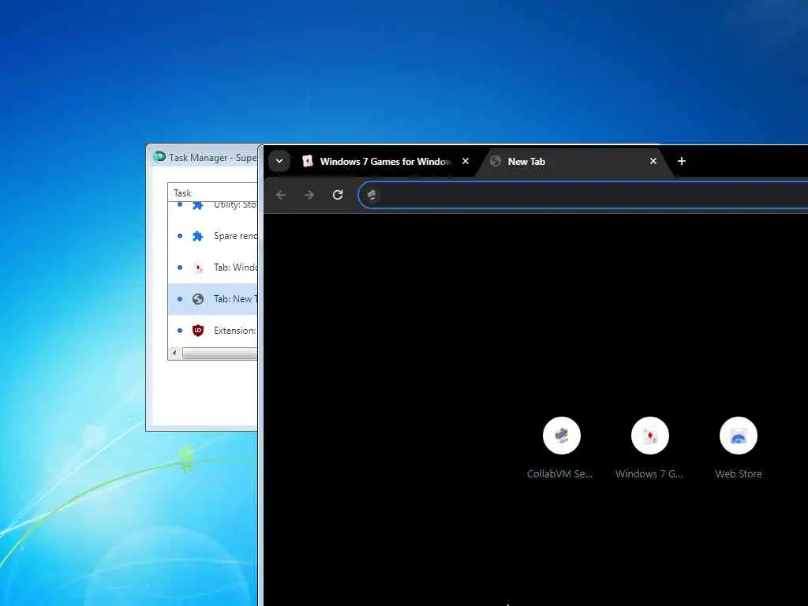The width and height of the screenshot is (808, 606).
Task: Reload the current page
Action: [x=338, y=195]
